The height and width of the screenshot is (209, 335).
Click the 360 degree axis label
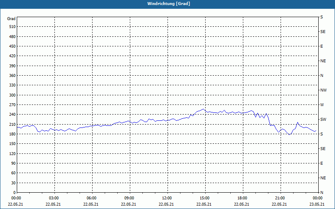13,76
